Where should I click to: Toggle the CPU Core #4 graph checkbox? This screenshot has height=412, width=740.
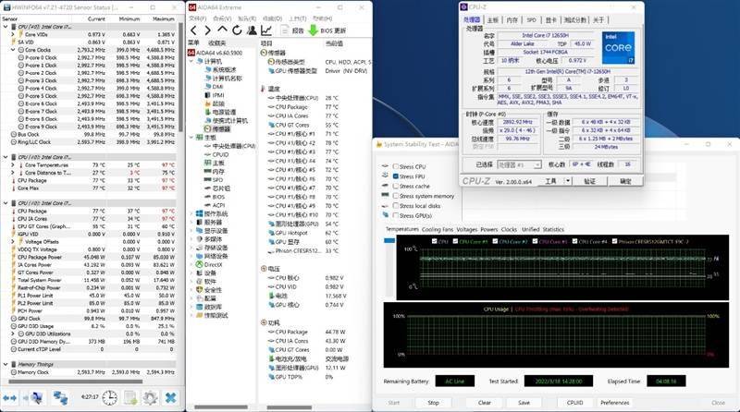pyautogui.click(x=574, y=241)
